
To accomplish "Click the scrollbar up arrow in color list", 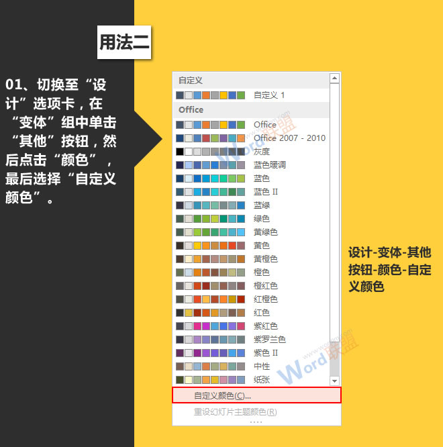I will (x=334, y=79).
